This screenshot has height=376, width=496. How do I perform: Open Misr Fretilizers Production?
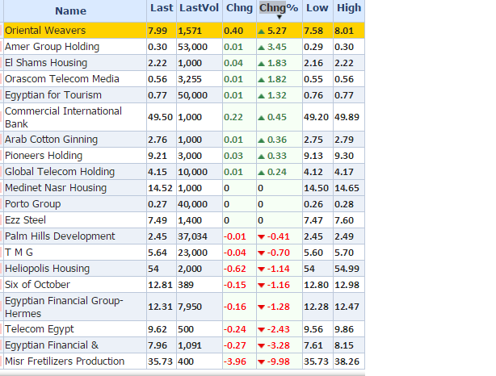tap(65, 361)
